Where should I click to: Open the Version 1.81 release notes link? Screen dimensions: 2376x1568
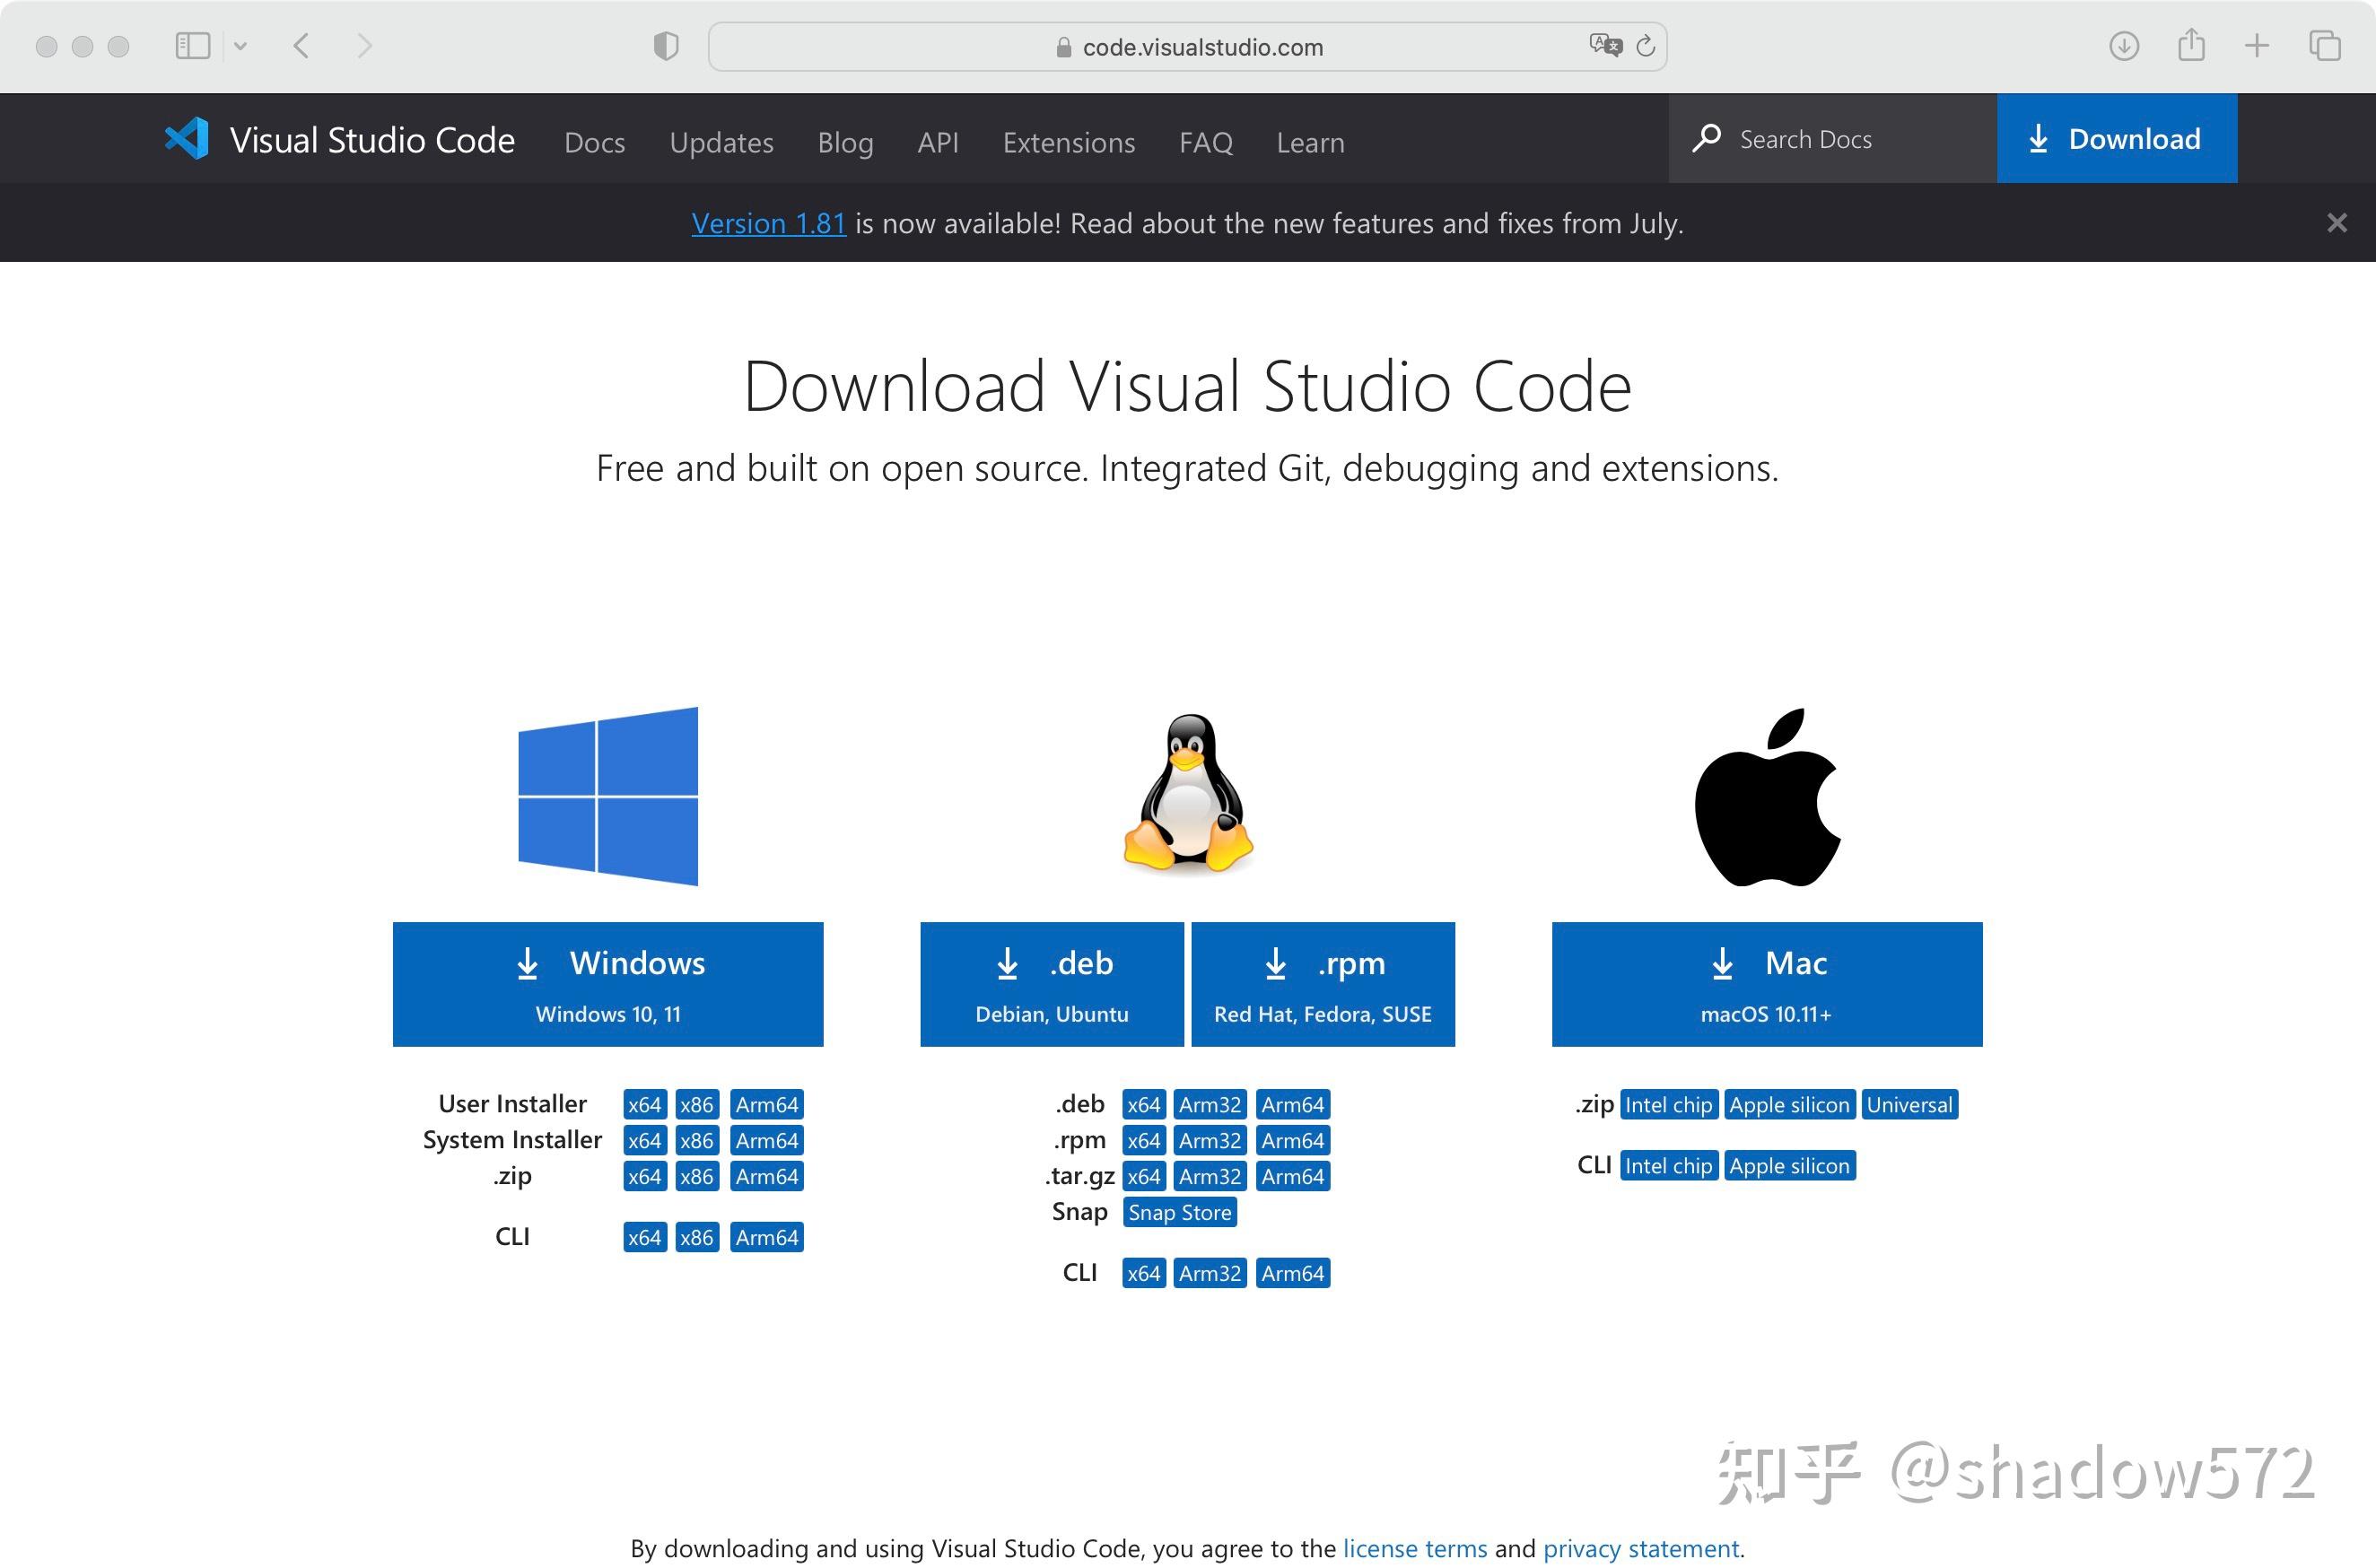pos(768,223)
